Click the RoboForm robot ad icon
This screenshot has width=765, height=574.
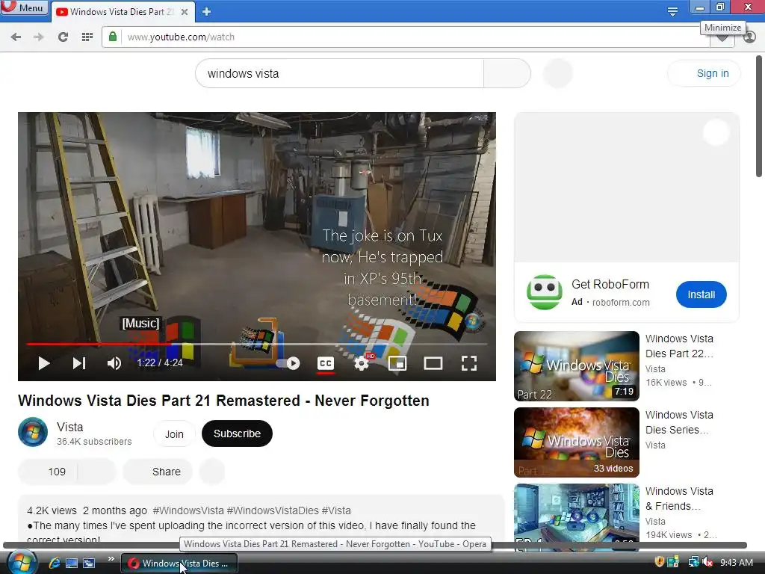point(545,292)
